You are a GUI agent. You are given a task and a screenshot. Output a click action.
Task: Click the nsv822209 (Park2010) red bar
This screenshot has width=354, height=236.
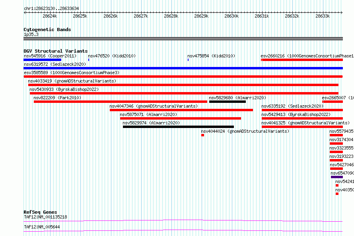click(121, 102)
